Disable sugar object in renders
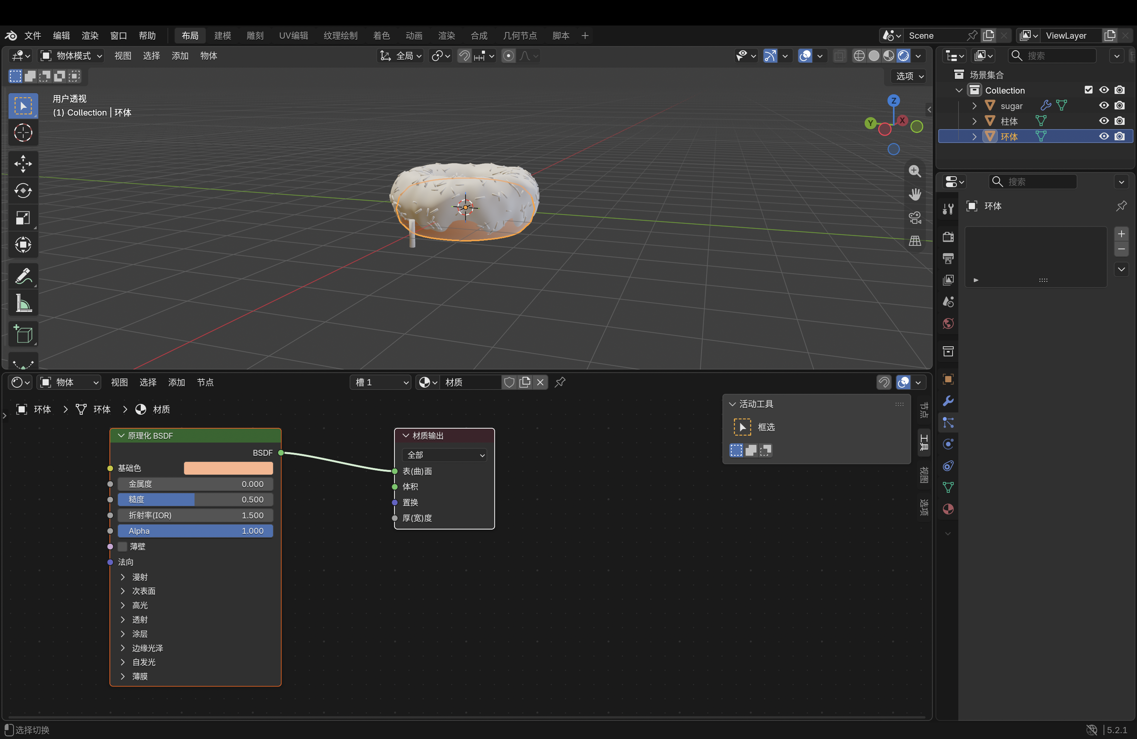The height and width of the screenshot is (739, 1137). coord(1119,106)
